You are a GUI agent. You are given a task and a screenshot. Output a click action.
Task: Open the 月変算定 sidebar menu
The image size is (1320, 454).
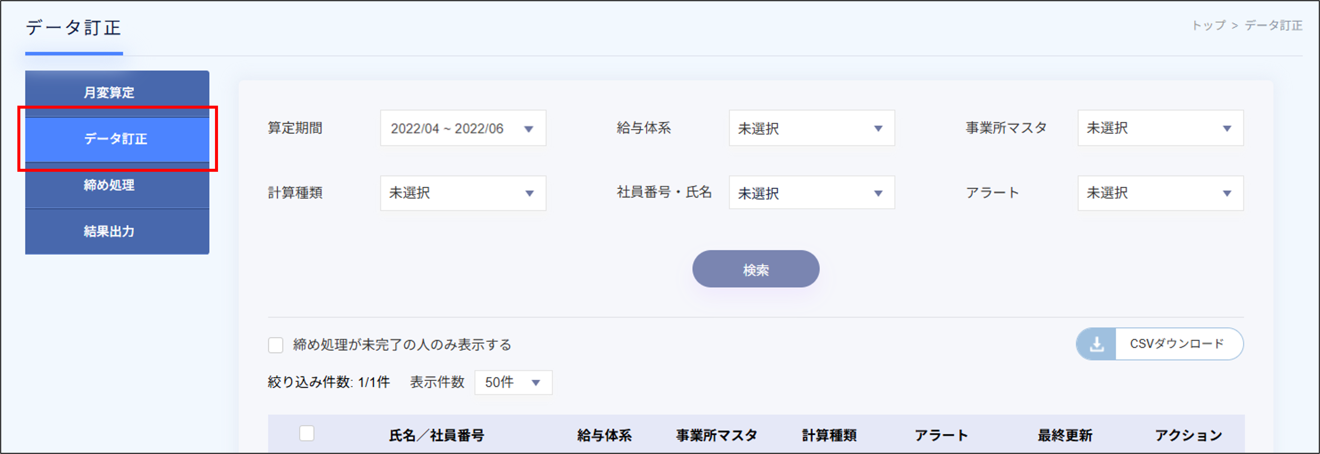tap(117, 93)
